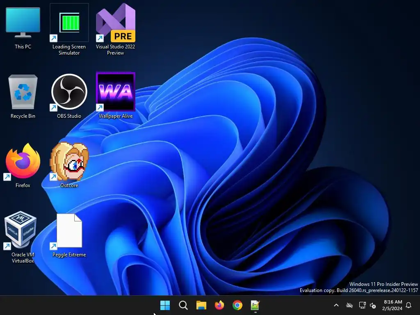
Task: Open notification bell in the taskbar
Action: coord(409,305)
